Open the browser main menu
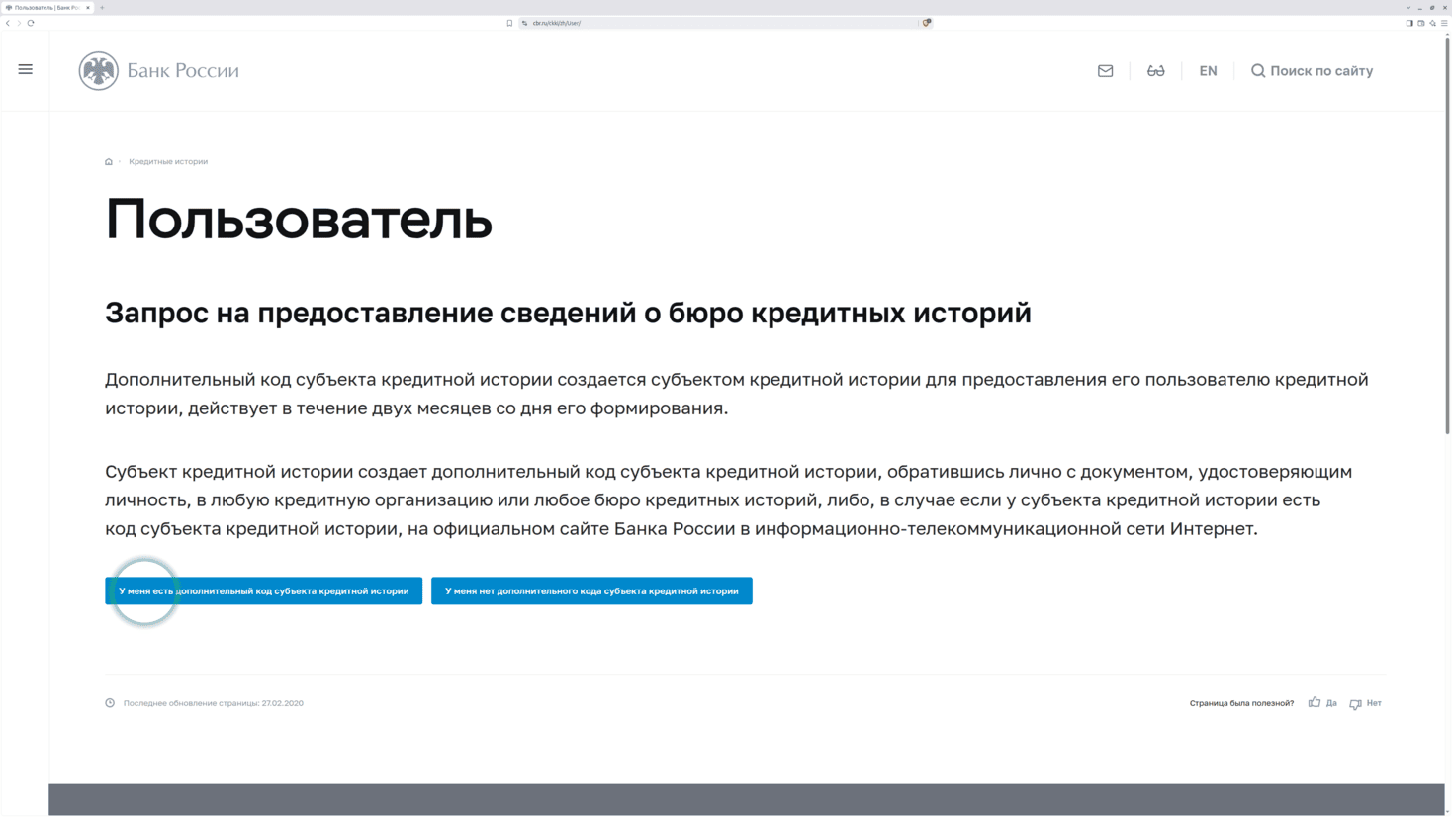The height and width of the screenshot is (817, 1452). (1444, 23)
